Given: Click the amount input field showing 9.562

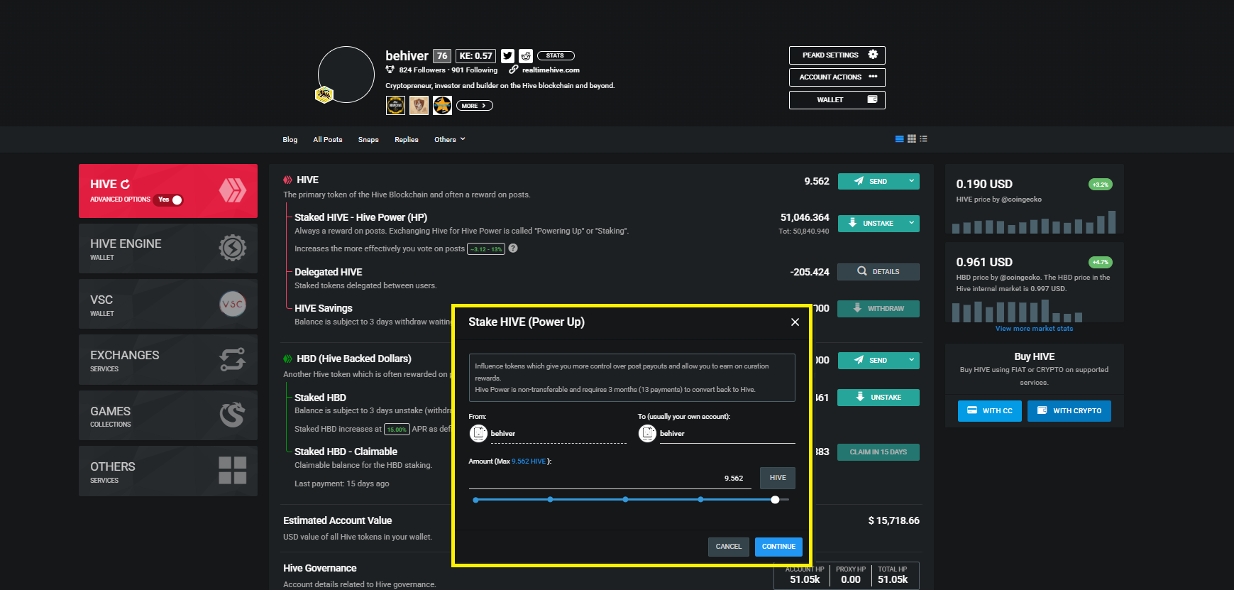Looking at the screenshot, I should coord(611,479).
